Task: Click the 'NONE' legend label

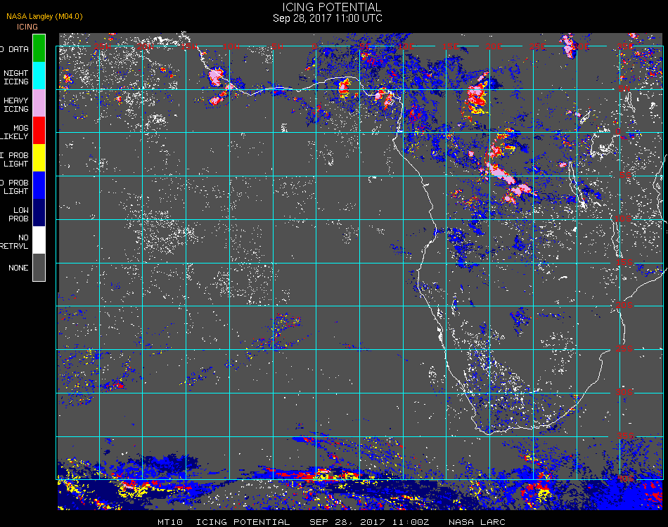Action: 18,268
